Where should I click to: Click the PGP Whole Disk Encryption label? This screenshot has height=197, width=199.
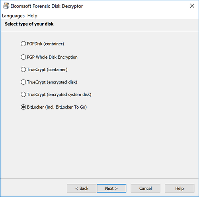click(x=52, y=57)
